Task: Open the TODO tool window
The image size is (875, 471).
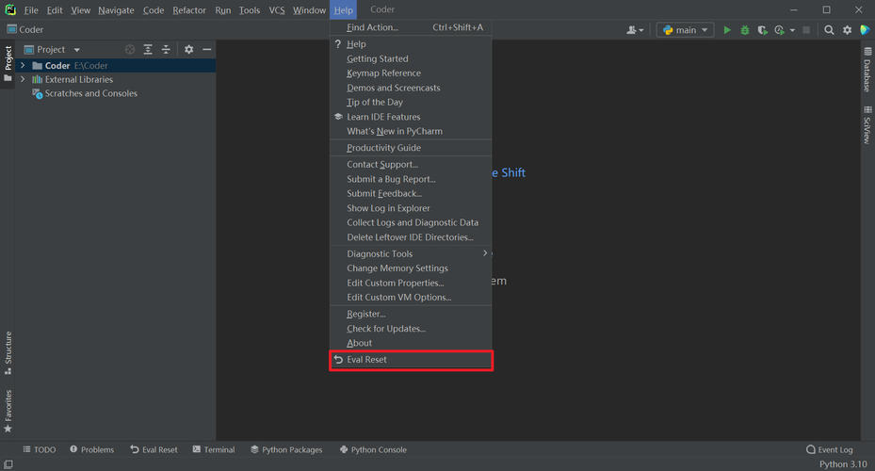Action: 39,449
